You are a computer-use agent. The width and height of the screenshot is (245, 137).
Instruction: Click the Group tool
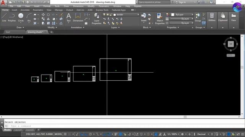click(198, 17)
